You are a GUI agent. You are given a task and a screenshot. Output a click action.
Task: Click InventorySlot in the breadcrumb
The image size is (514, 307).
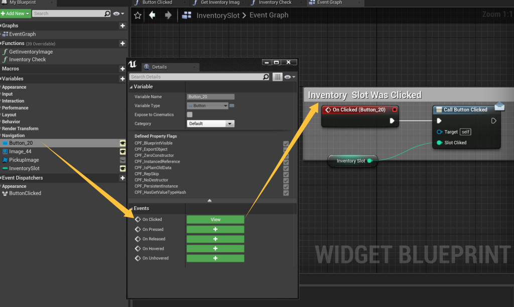pos(218,16)
